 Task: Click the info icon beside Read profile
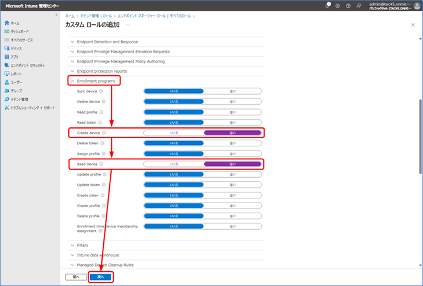coord(101,112)
